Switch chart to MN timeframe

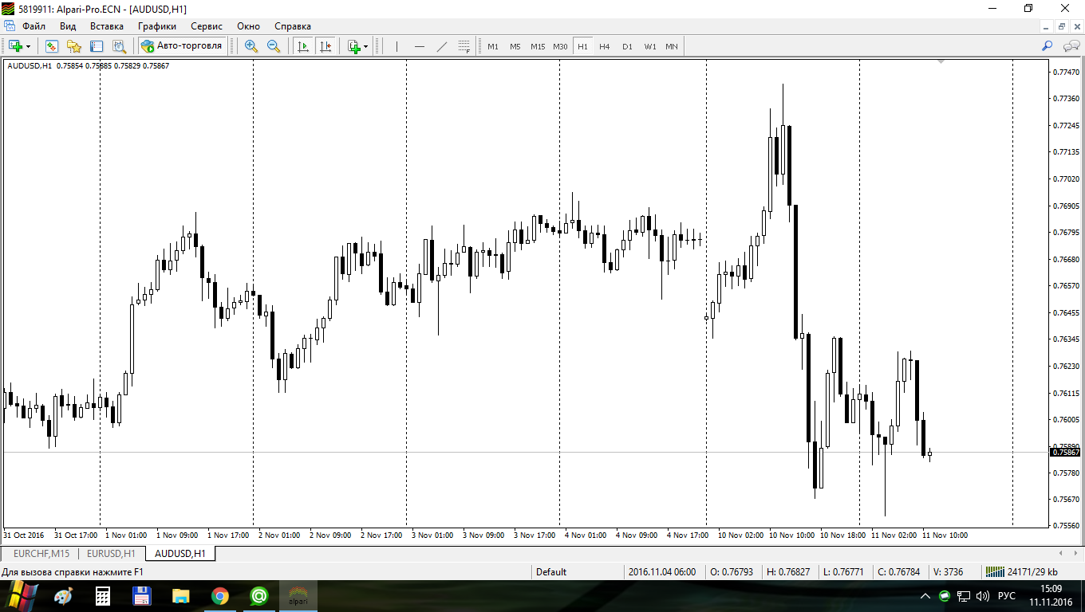pos(672,46)
